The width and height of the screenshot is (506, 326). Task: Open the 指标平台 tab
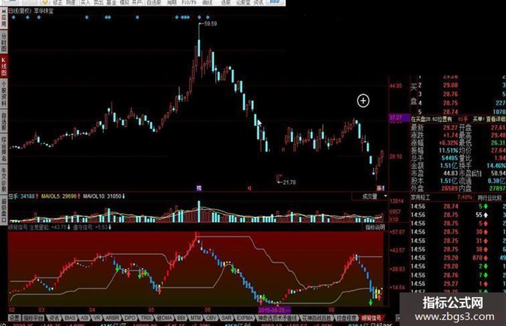[33, 318]
